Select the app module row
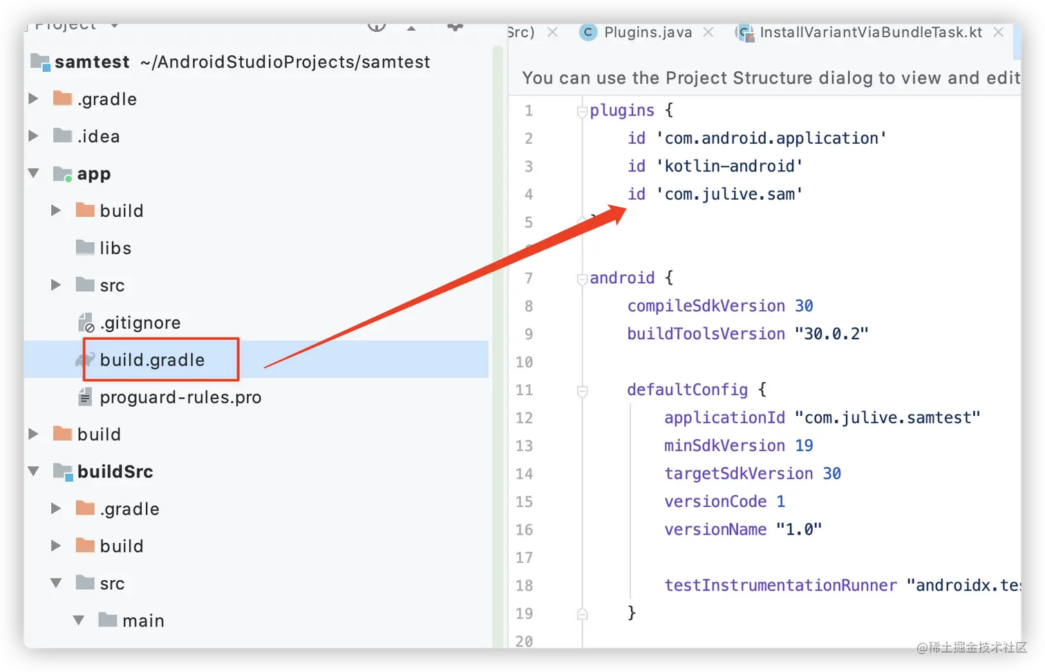Screen dimensions: 1045x672 coord(256,173)
